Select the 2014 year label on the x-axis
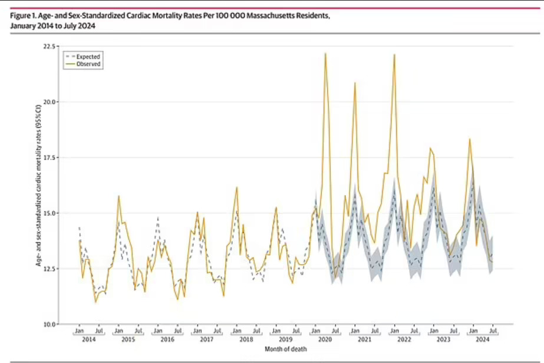 88,340
